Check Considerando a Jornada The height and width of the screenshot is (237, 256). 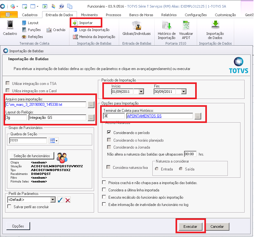click(109, 147)
